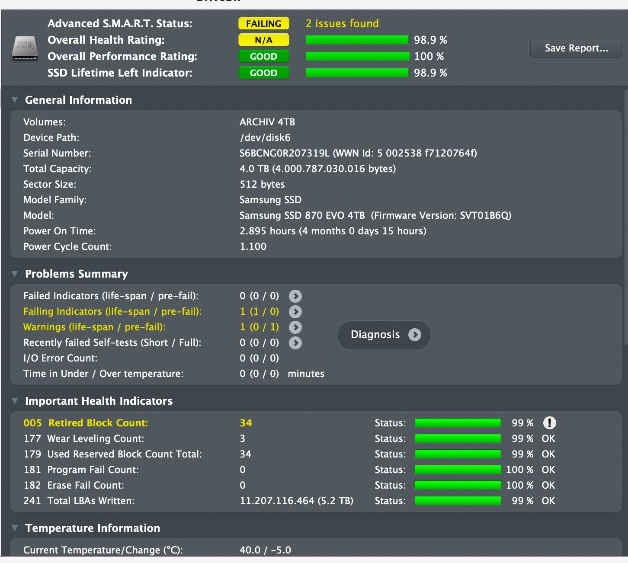Click the Erase Fail Count status bar
The height and width of the screenshot is (563, 628).
pos(458,485)
